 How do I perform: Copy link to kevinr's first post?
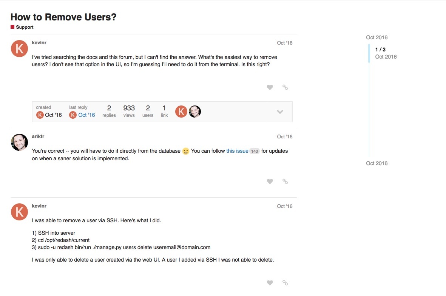click(x=285, y=87)
